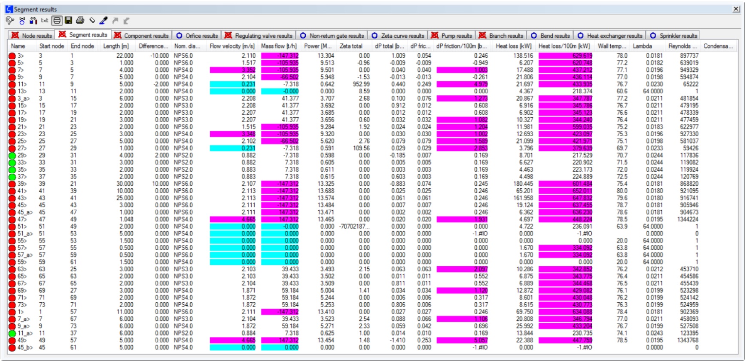
Task: Switch to Regulating valve results tab
Action: pyautogui.click(x=259, y=36)
